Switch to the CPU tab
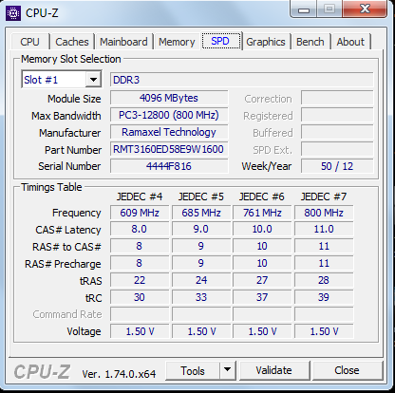This screenshot has width=395, height=393. 30,42
